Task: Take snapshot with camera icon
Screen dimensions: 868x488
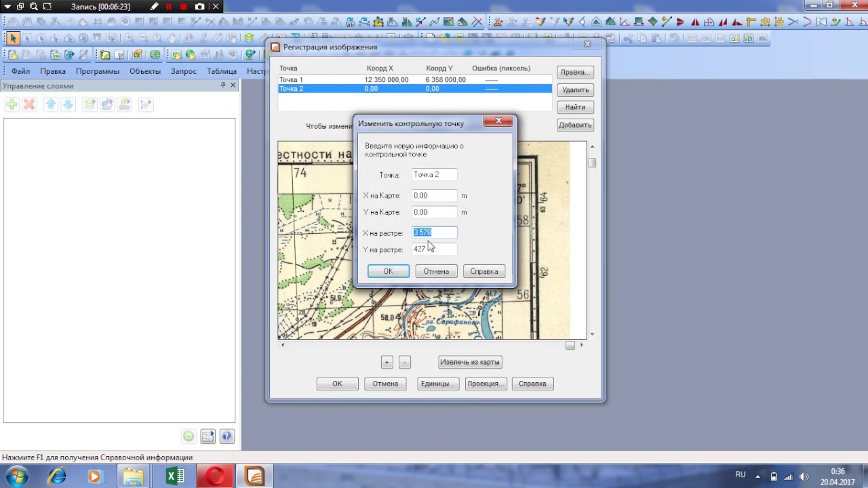Action: click(199, 6)
